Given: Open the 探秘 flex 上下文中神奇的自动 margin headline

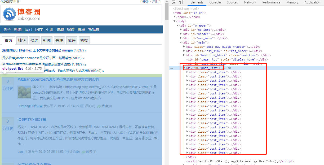Looking at the screenshot, I should pos(46,50).
